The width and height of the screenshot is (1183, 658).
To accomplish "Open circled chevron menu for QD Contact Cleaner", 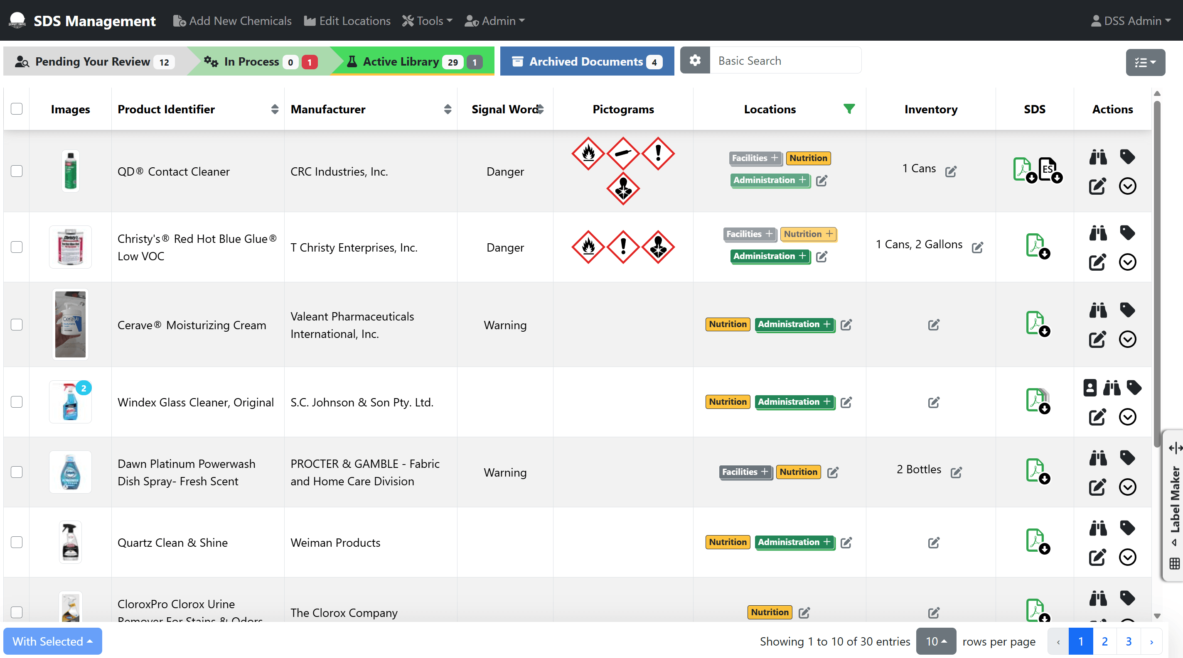I will (x=1127, y=186).
